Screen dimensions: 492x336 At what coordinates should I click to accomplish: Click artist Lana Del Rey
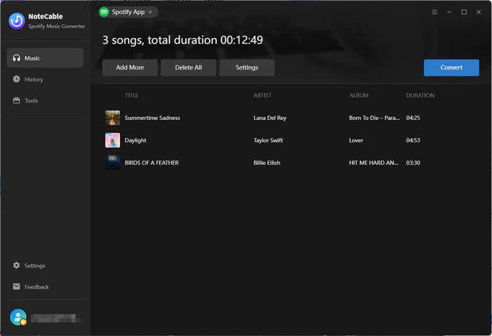(x=270, y=118)
